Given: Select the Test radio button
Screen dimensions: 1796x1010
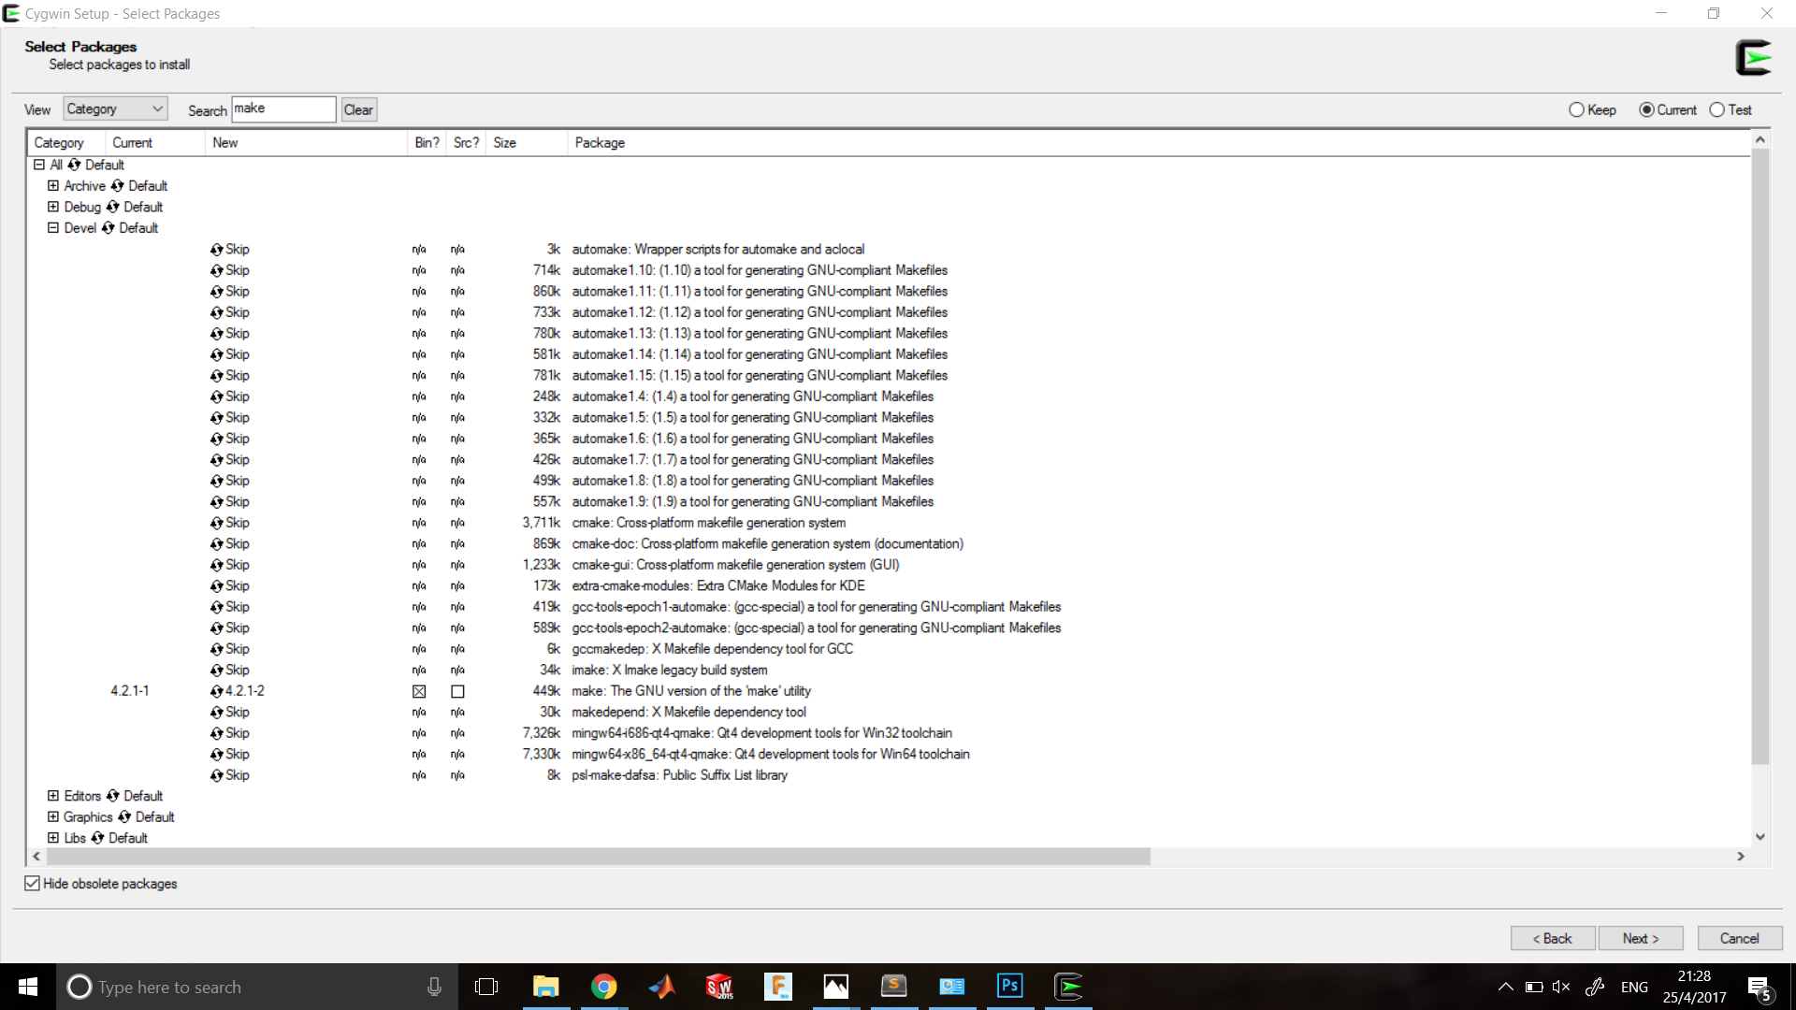Looking at the screenshot, I should [1731, 109].
